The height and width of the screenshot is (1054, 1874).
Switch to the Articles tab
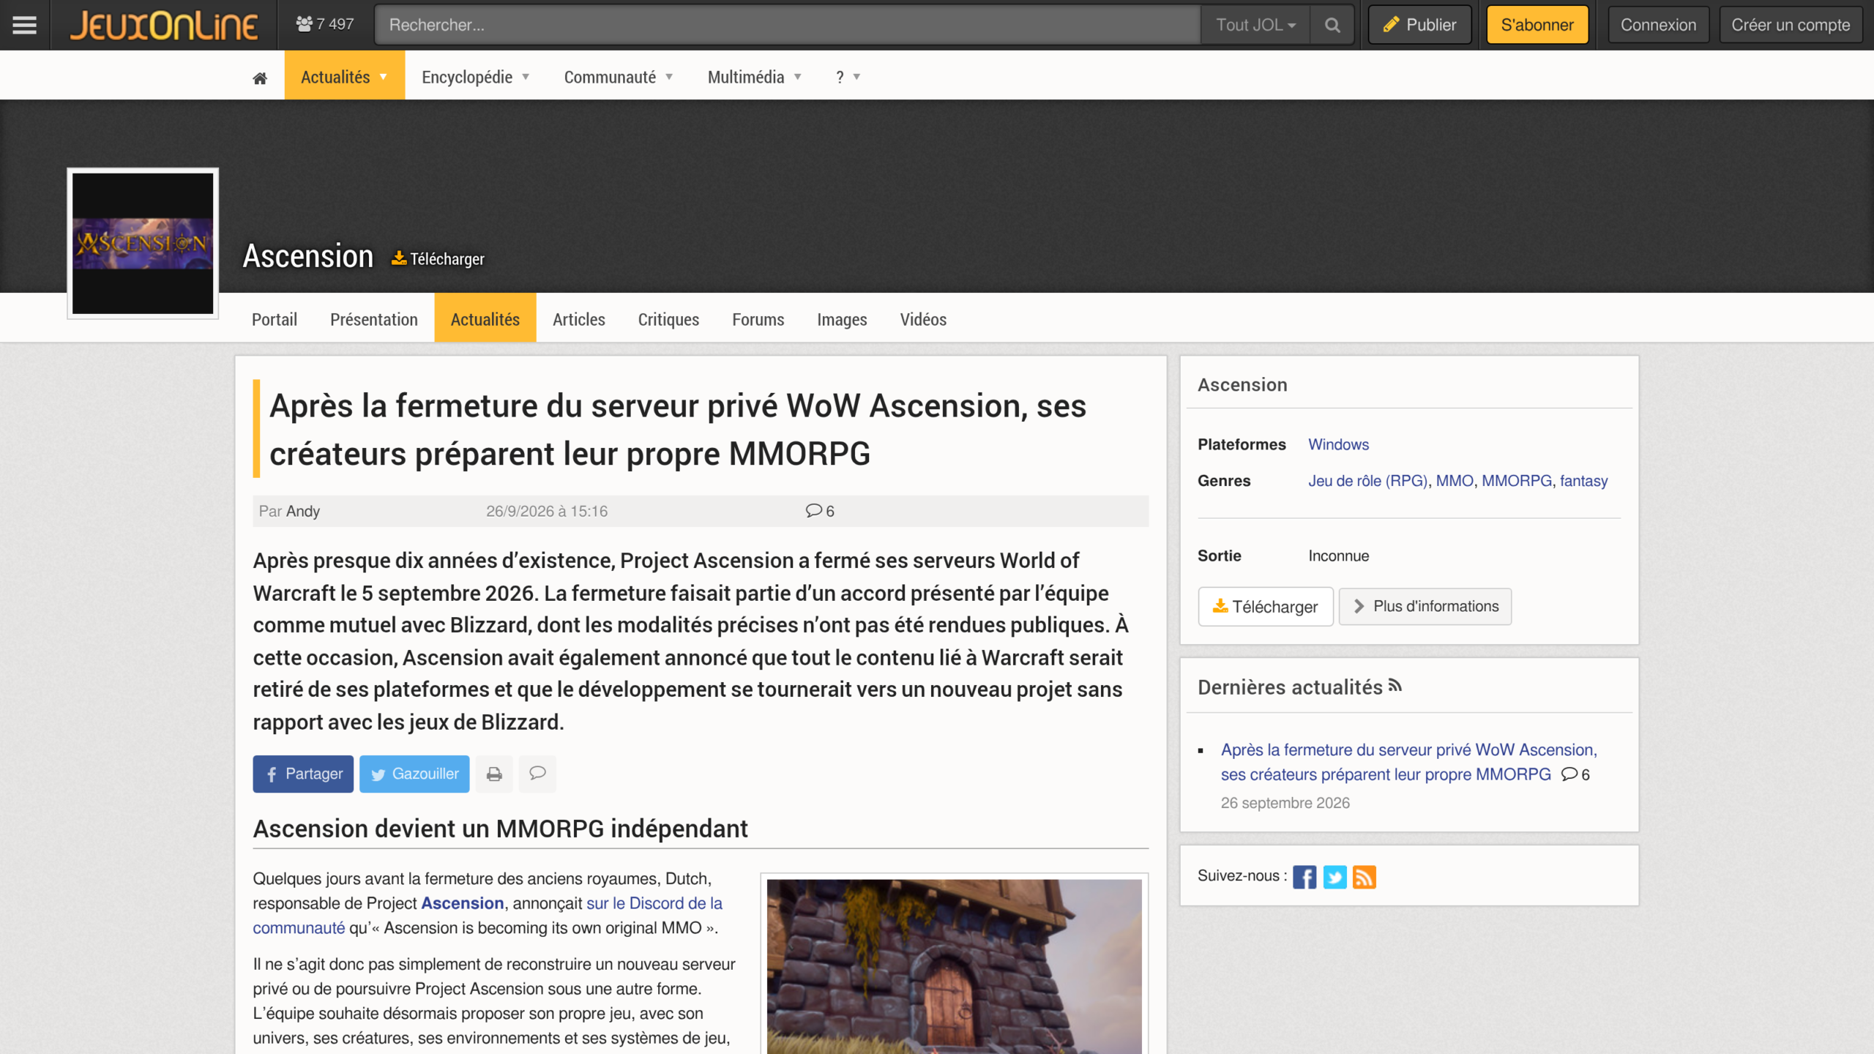click(579, 320)
